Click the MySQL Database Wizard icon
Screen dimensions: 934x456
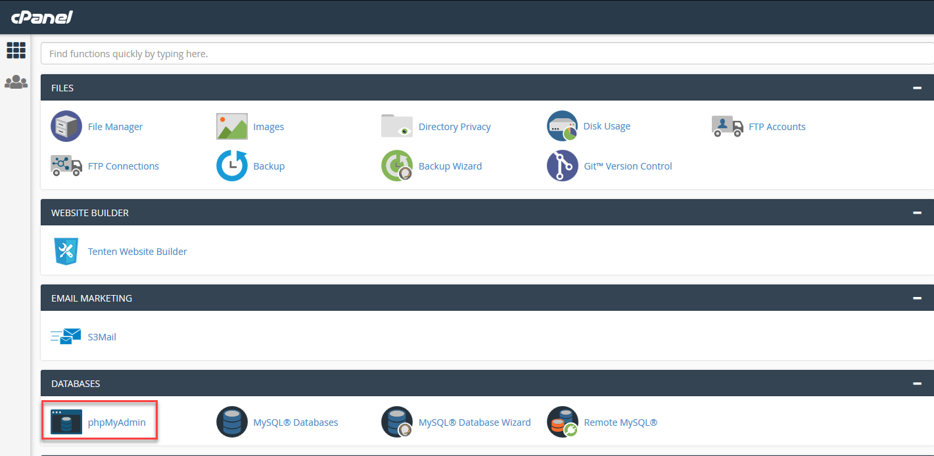click(397, 422)
